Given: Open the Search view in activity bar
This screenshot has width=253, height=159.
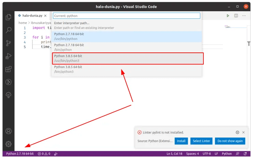Looking at the screenshot, I should 9,30.
